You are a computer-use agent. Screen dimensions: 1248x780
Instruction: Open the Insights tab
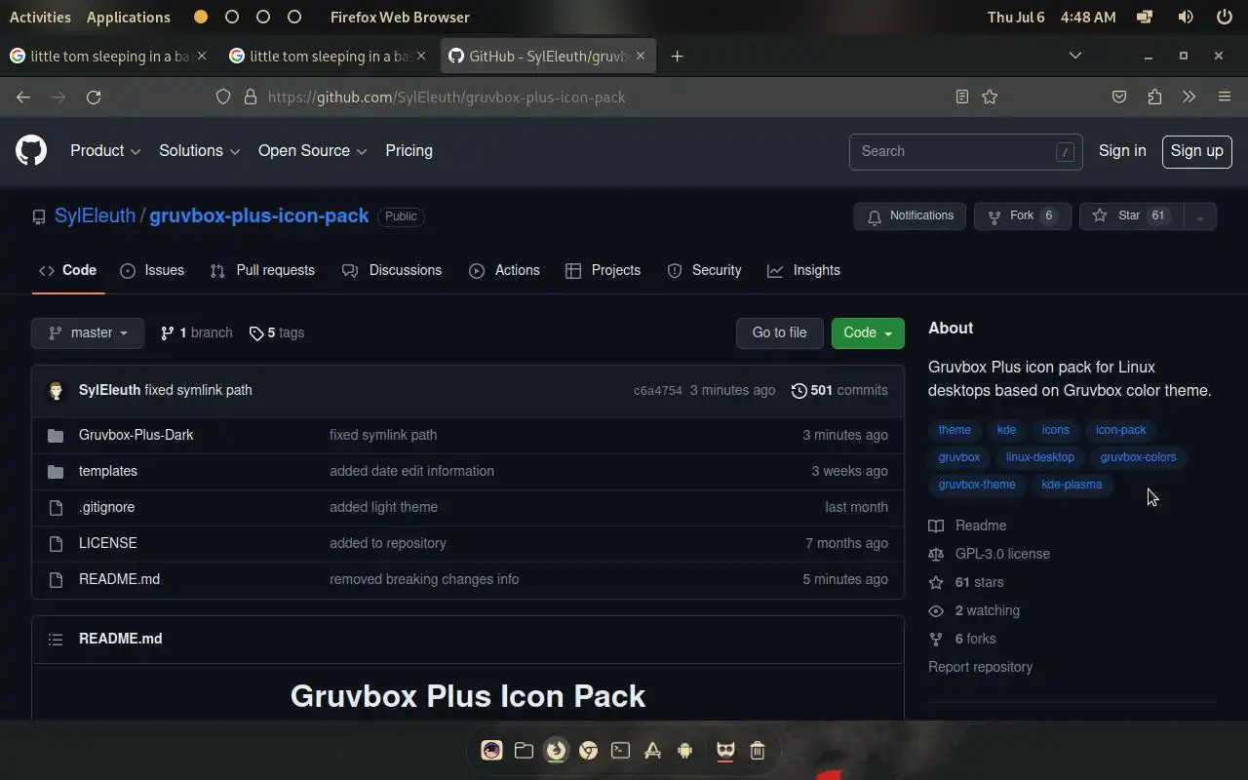coord(803,271)
